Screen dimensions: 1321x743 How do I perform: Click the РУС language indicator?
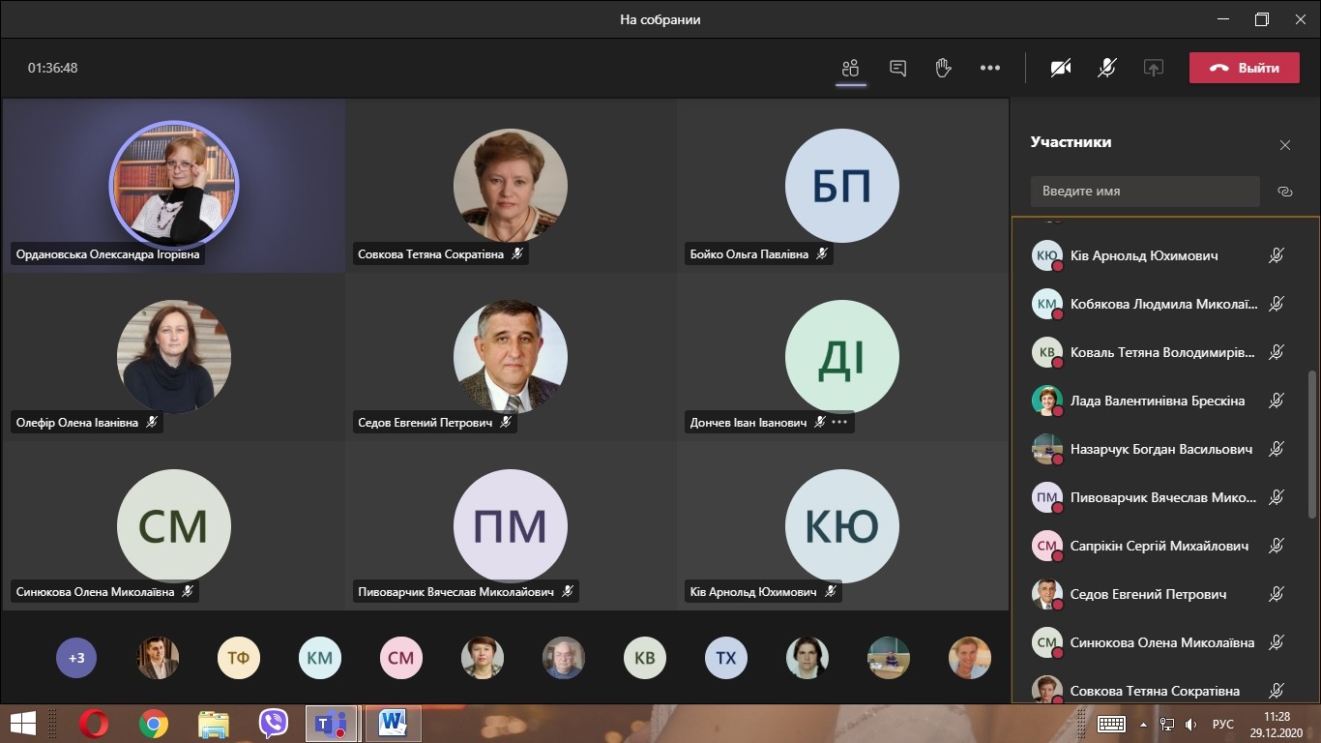tap(1222, 724)
